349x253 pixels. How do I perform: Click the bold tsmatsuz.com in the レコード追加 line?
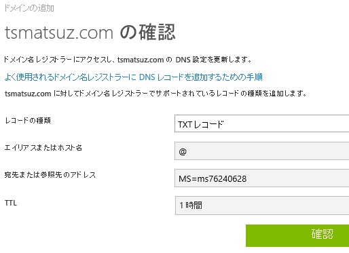click(28, 94)
